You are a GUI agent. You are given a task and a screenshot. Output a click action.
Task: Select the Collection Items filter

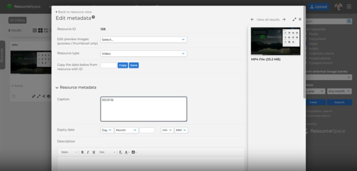click(321, 54)
